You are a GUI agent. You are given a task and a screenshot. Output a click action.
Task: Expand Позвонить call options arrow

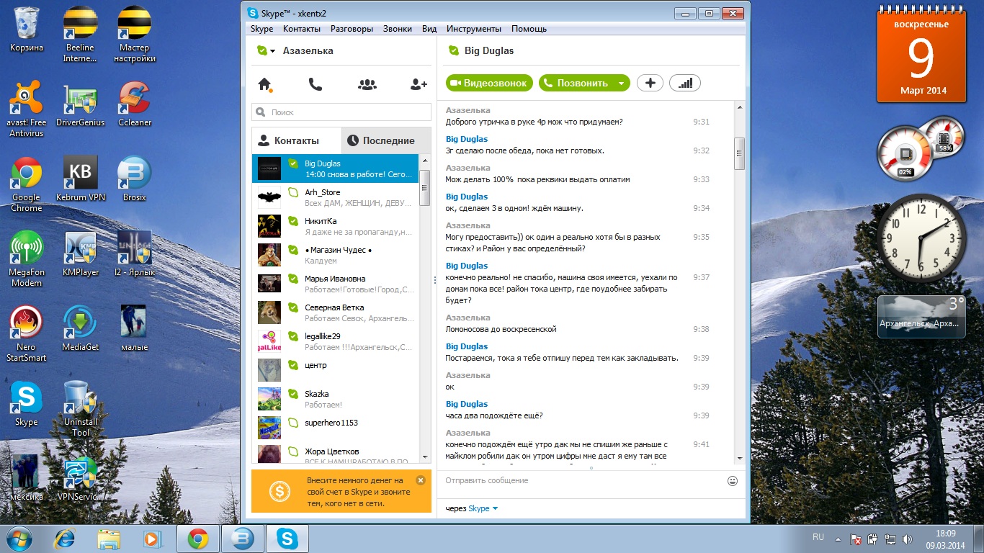pyautogui.click(x=621, y=84)
